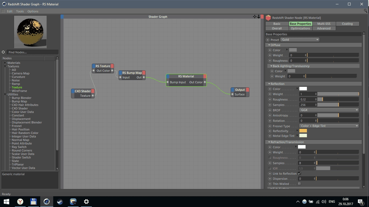This screenshot has height=207, width=369.
Task: Click the C4D Shader Texture output port
Action: 93,96
